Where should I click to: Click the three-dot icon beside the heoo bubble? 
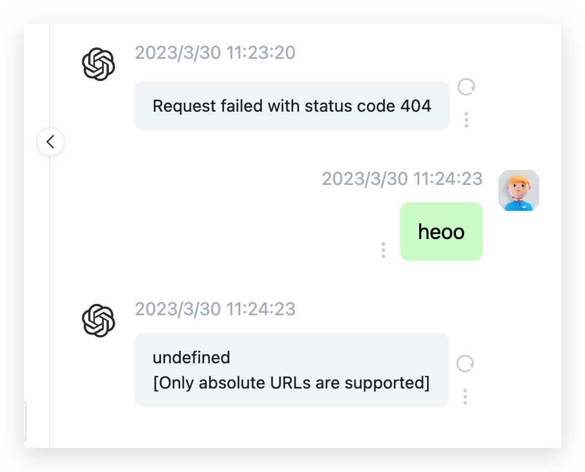tap(383, 250)
